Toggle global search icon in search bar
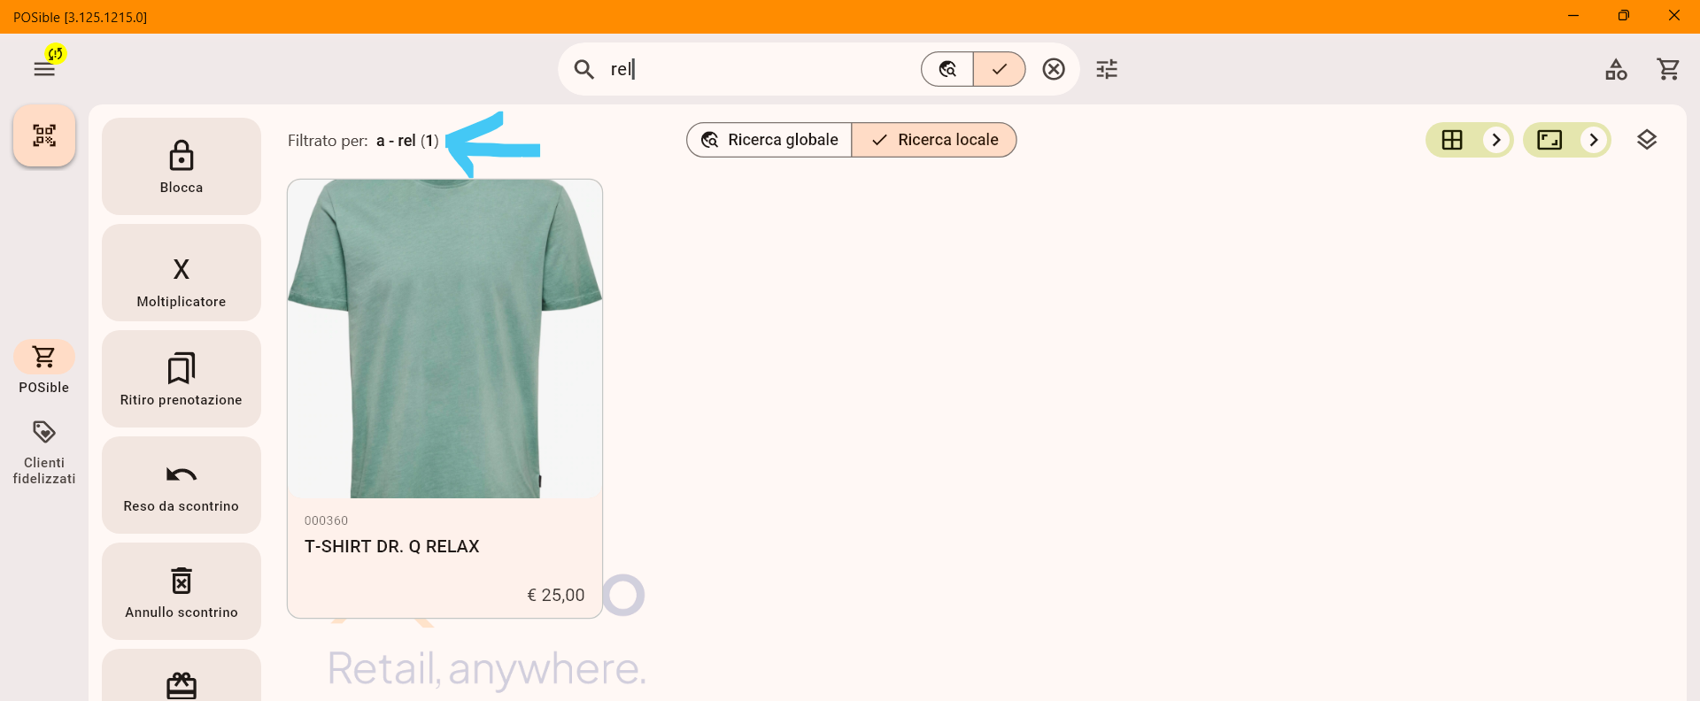This screenshot has height=701, width=1700. (947, 69)
